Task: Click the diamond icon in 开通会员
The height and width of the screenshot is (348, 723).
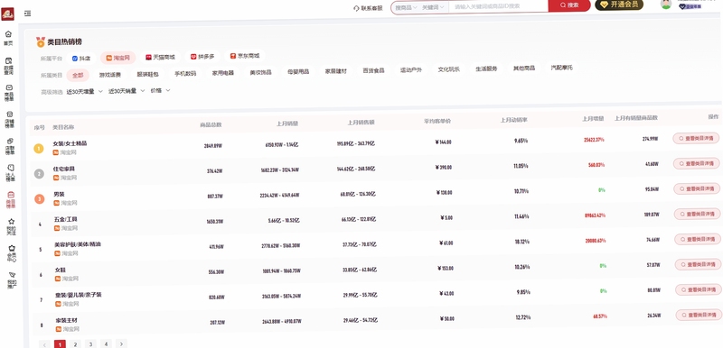Action: (x=605, y=5)
